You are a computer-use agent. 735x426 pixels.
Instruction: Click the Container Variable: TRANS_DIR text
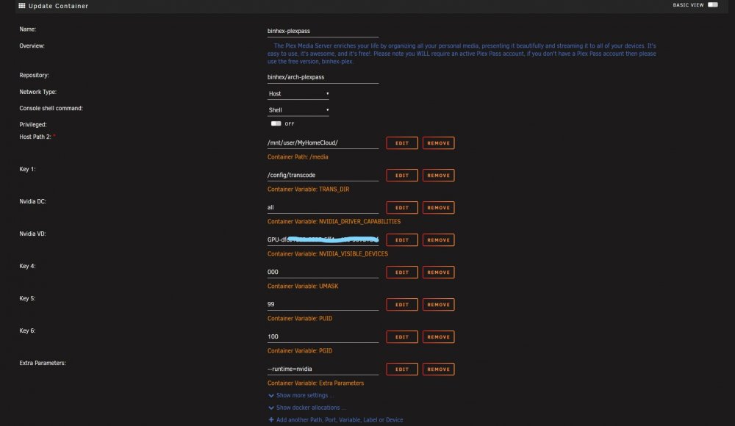[x=308, y=189]
